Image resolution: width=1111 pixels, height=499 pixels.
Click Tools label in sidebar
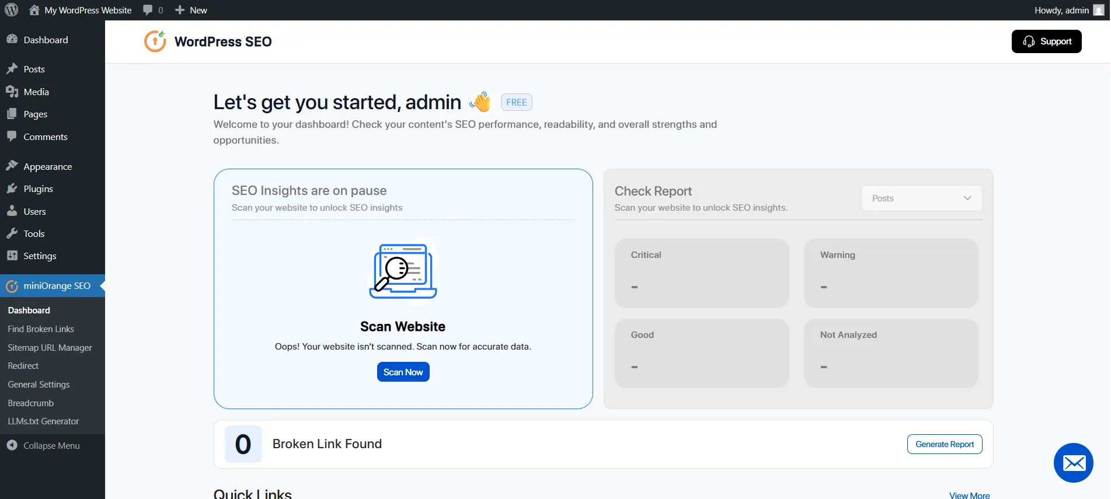(x=34, y=233)
